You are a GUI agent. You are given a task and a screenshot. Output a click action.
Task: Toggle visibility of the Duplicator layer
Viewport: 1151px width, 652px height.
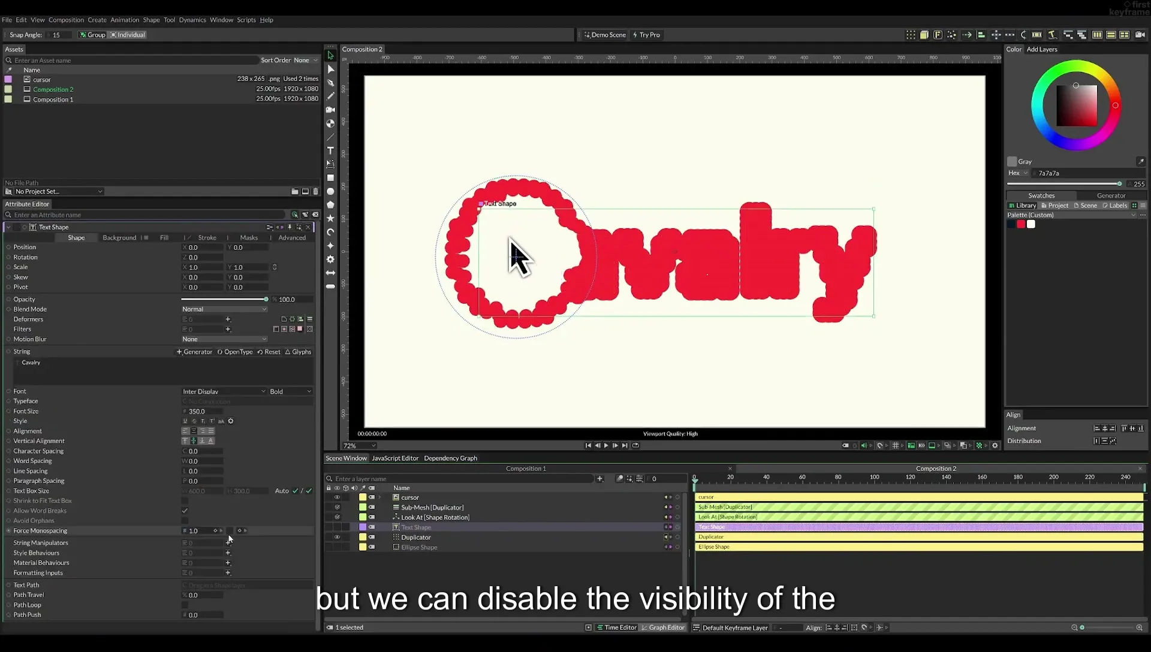click(337, 537)
